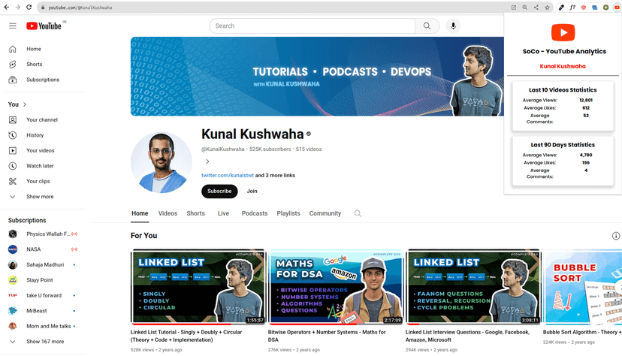Click the Join button
The image size is (622, 356).
(252, 192)
